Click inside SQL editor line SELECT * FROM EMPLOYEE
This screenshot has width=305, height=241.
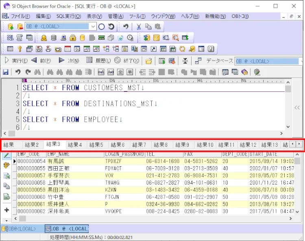point(72,119)
